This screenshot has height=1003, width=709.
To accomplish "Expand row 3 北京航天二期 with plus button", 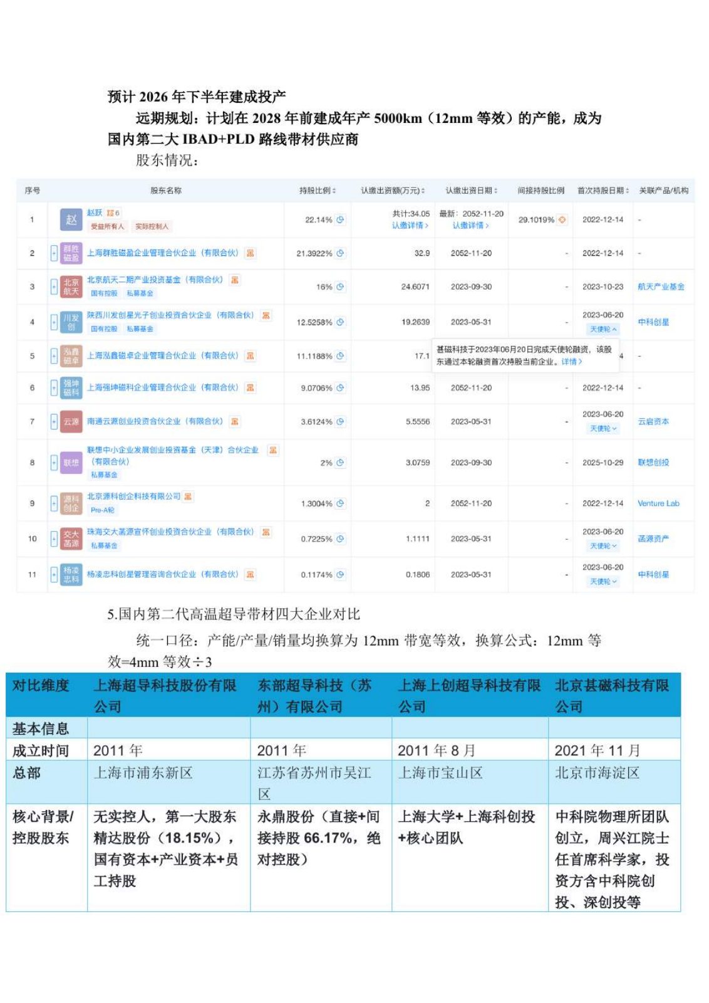I will (54, 287).
